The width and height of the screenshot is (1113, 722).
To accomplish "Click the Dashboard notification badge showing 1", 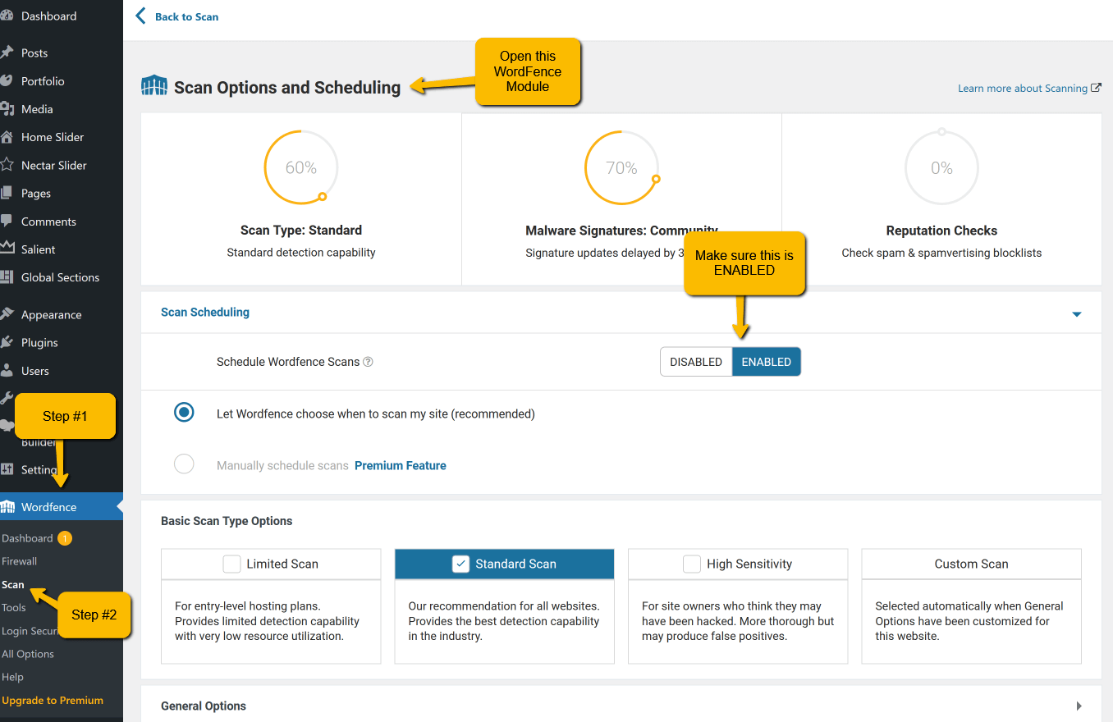I will click(64, 538).
